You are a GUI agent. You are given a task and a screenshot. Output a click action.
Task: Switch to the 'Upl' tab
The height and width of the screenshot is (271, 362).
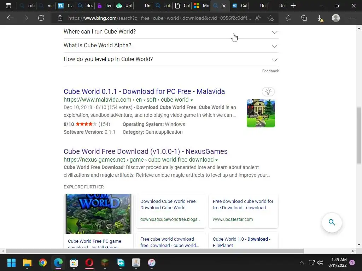[x=124, y=6]
